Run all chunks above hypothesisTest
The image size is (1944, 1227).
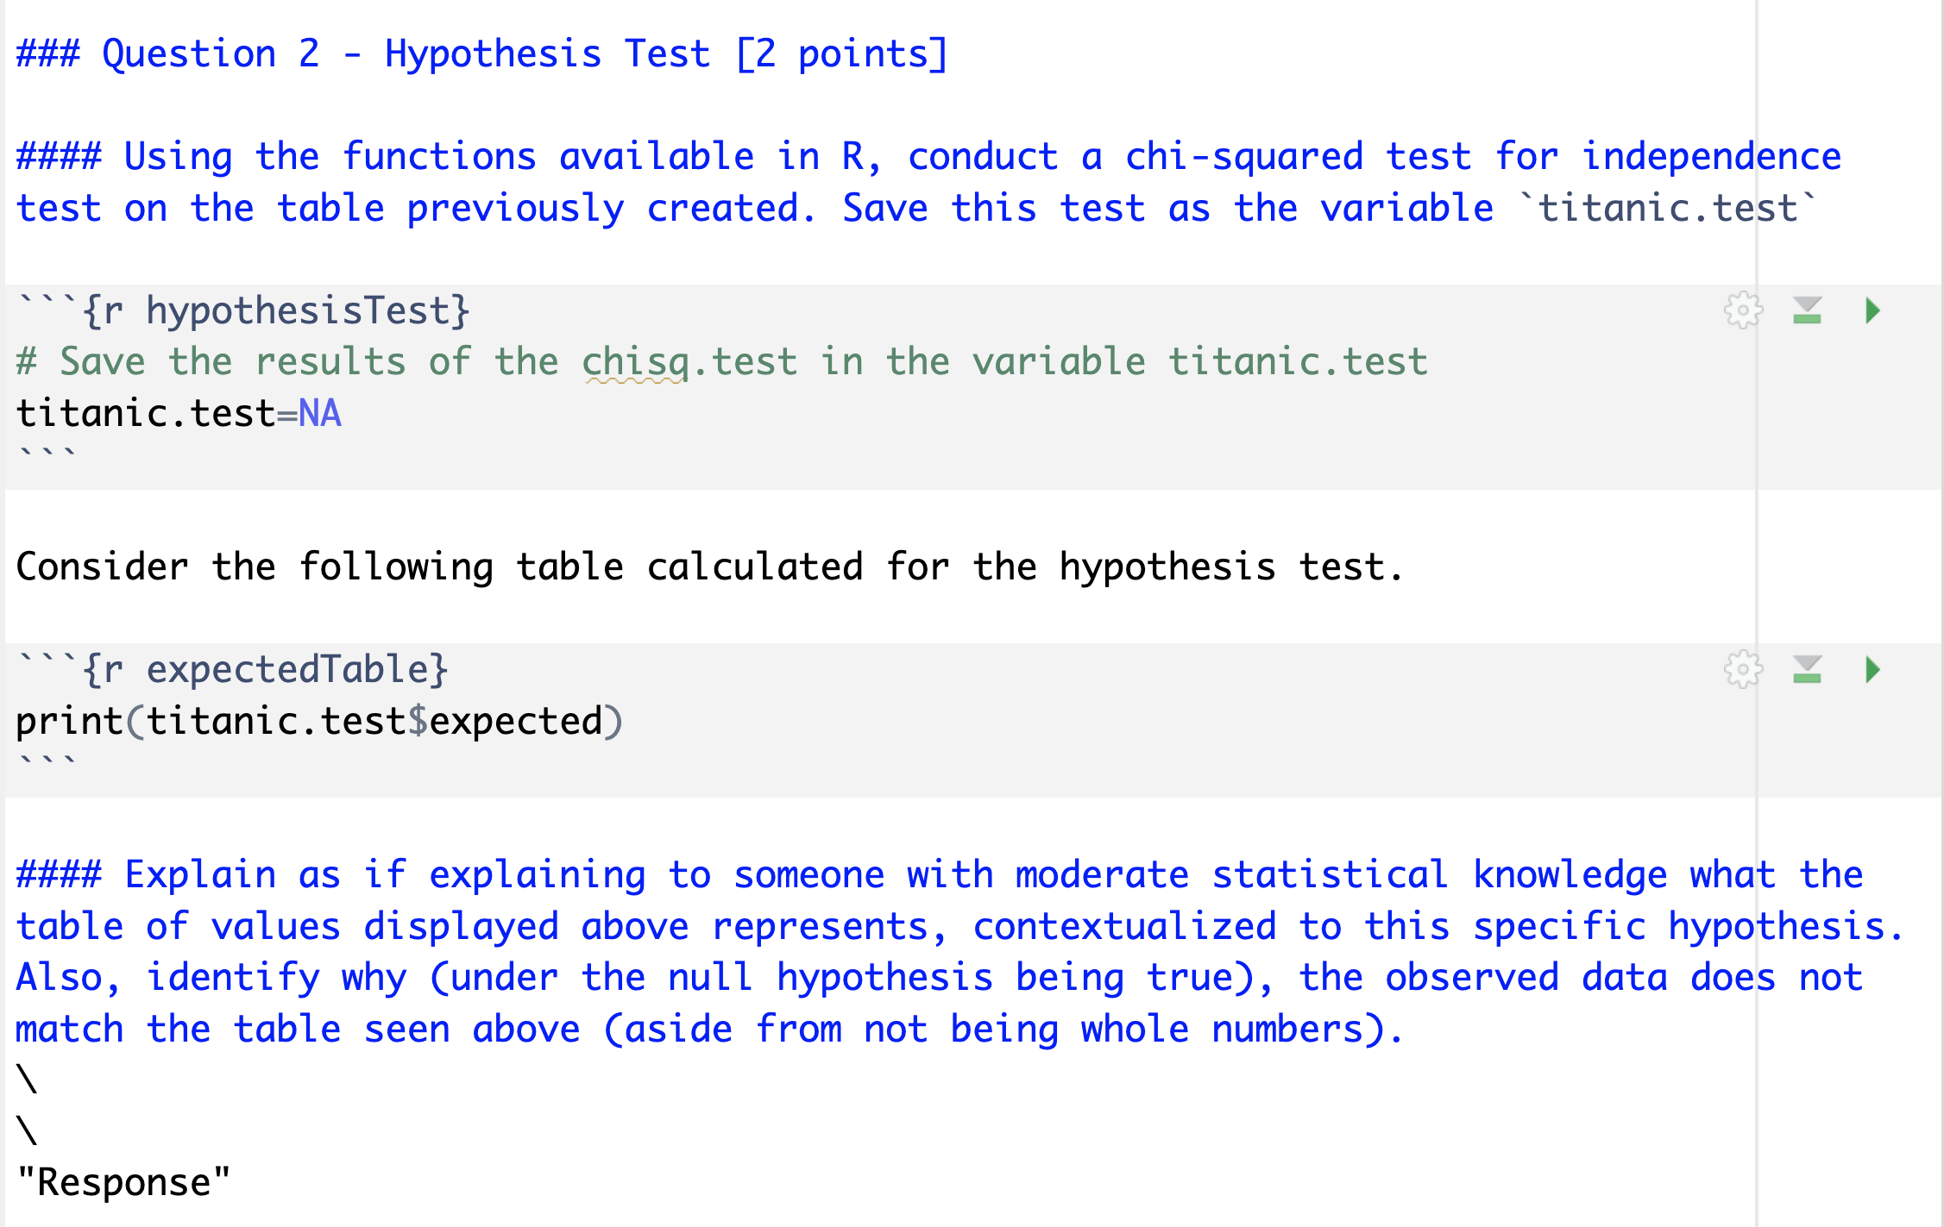tap(1808, 310)
